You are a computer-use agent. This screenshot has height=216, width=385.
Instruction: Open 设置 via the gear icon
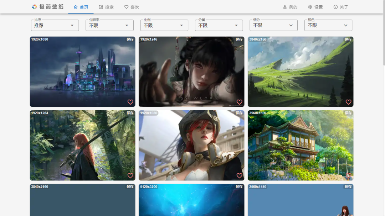pyautogui.click(x=310, y=7)
